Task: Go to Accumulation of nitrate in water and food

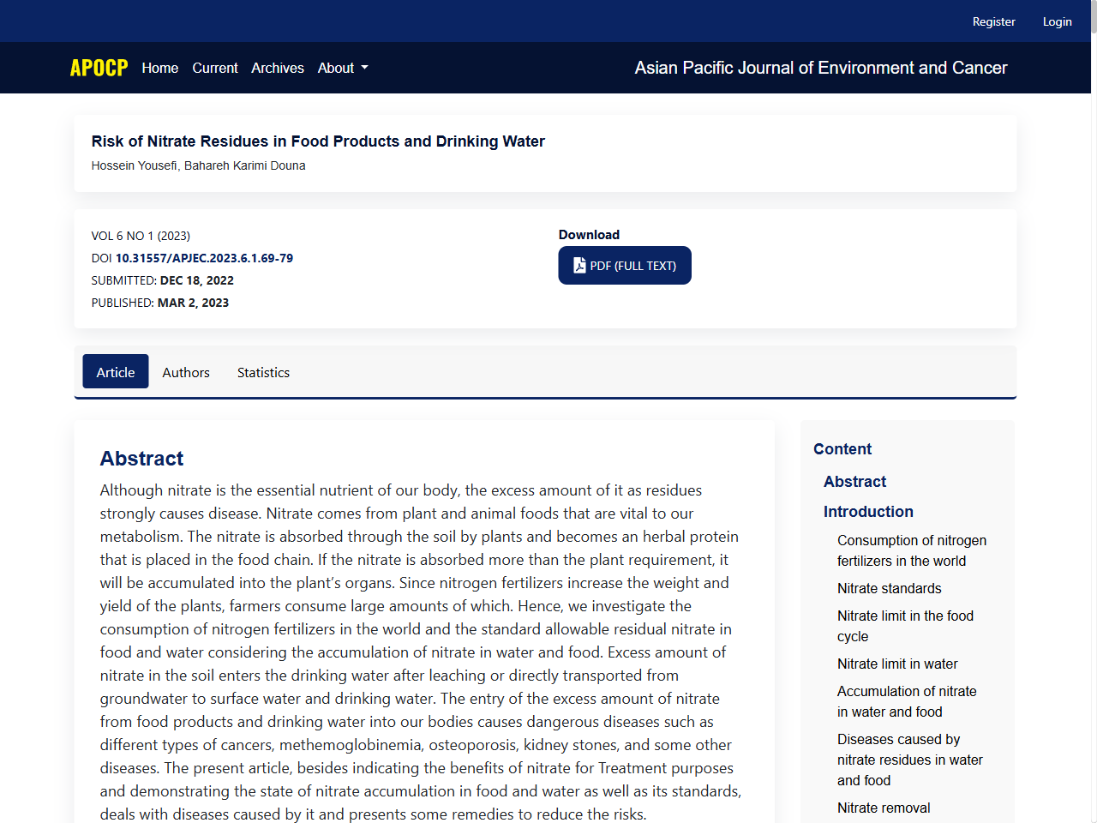Action: click(907, 701)
